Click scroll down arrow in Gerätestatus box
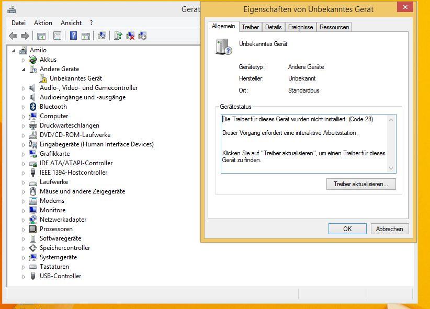Viewport: 430px width, 309px height. click(x=391, y=168)
